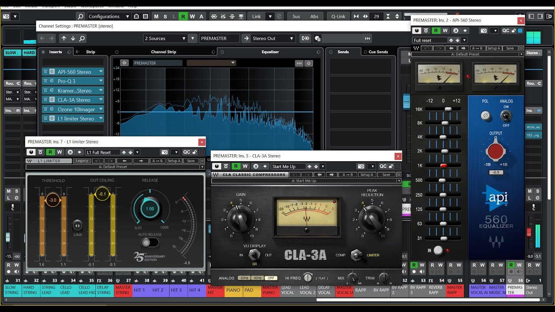The image size is (555, 312).
Task: Toggle Read automation in CLA-3A window
Action: point(235,166)
